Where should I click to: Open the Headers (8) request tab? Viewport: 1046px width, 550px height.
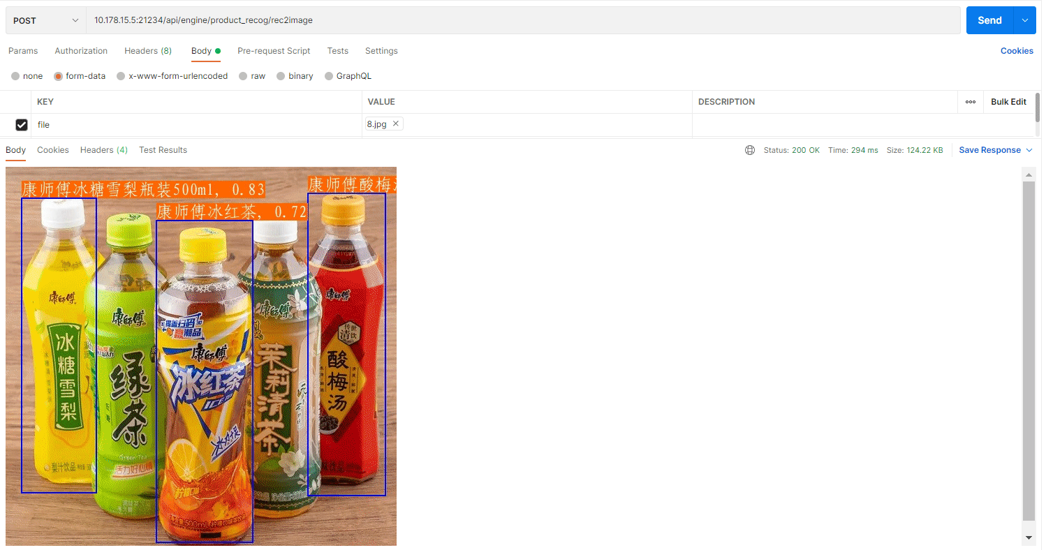coord(148,51)
